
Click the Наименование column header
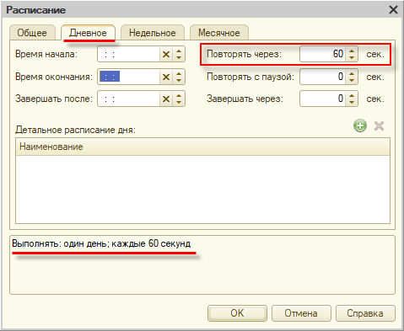pos(203,147)
